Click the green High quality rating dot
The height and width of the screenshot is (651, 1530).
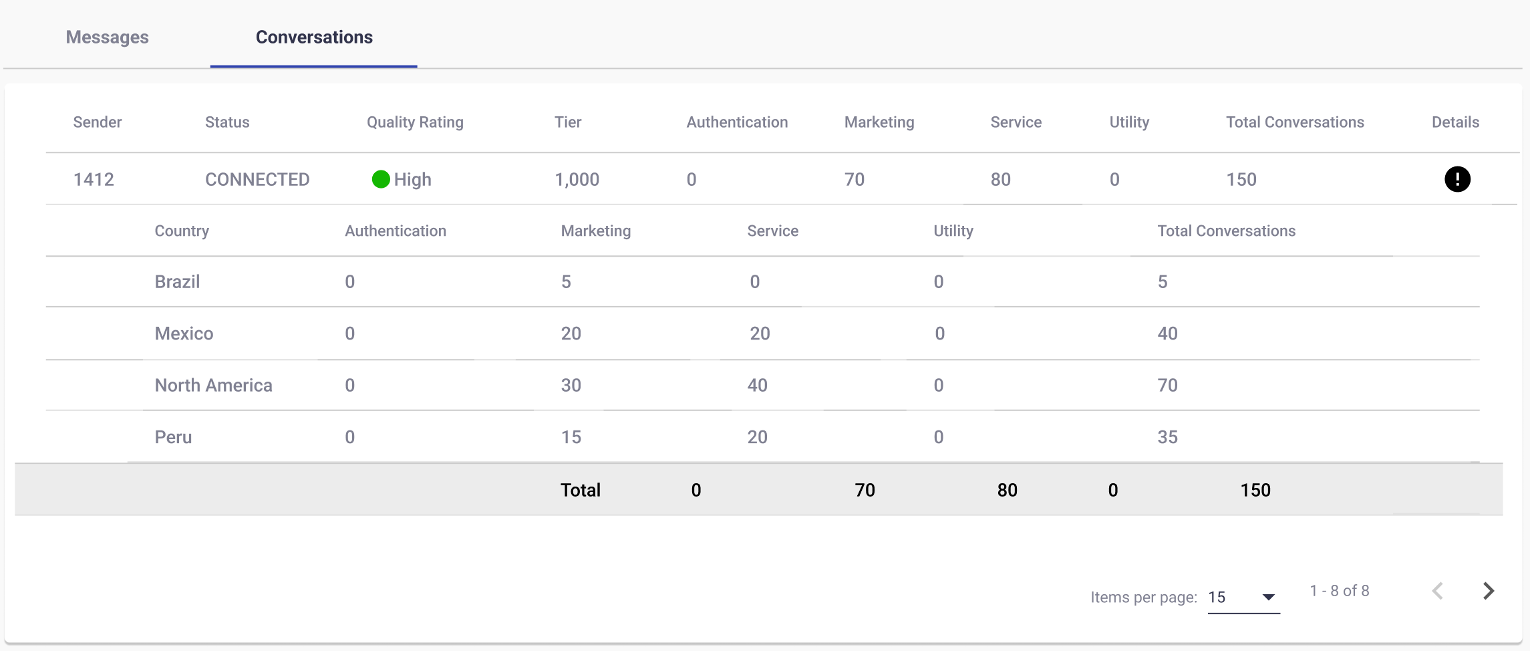381,179
